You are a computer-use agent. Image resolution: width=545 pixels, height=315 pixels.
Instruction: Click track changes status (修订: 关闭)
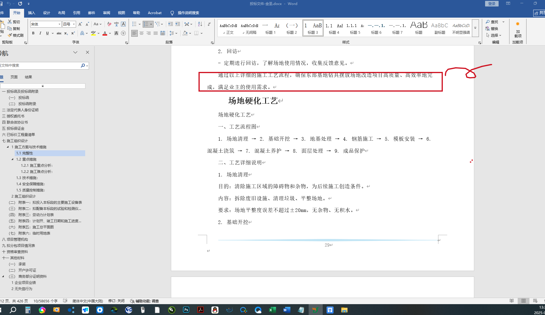click(116, 301)
